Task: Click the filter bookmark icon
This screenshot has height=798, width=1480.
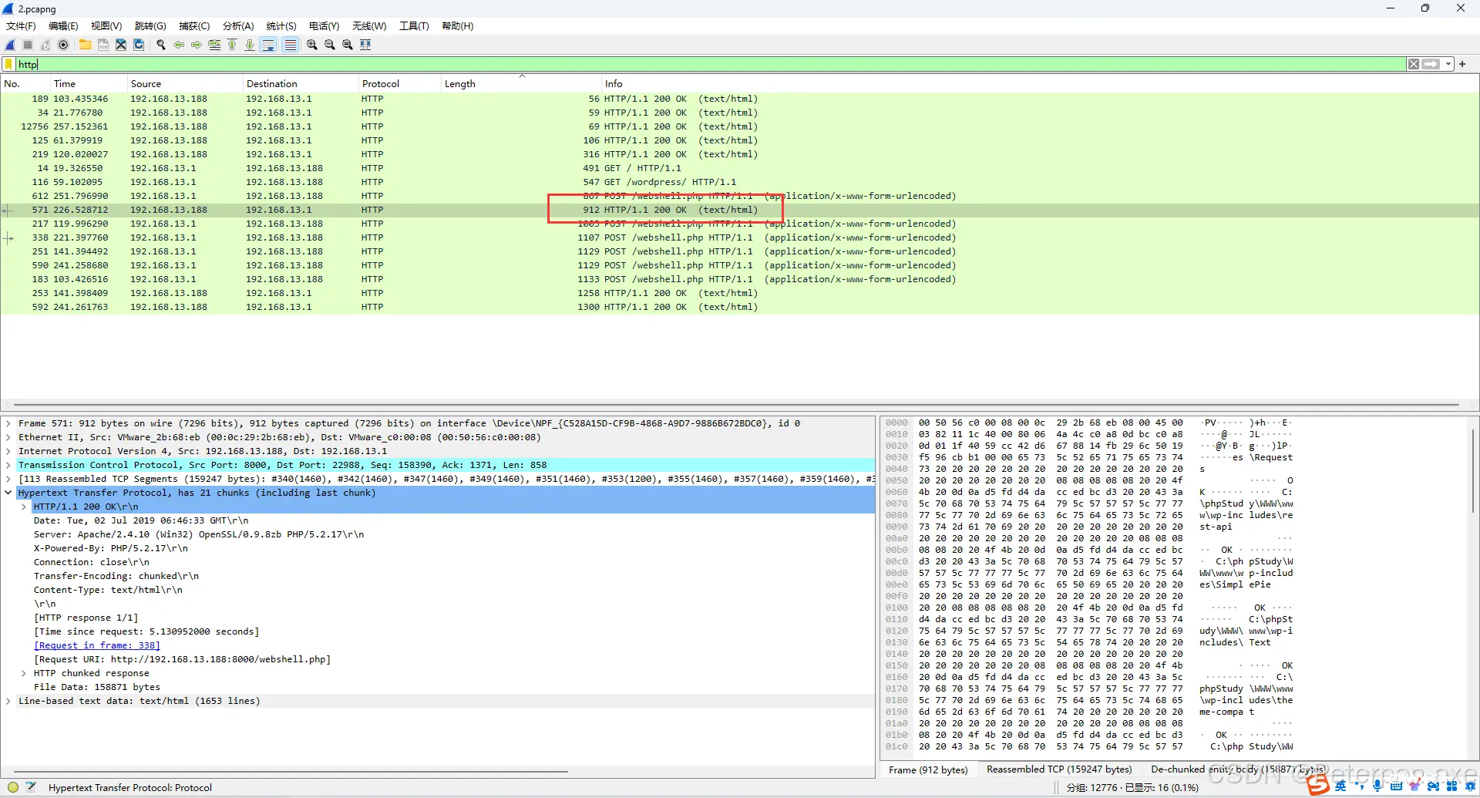Action: tap(8, 64)
